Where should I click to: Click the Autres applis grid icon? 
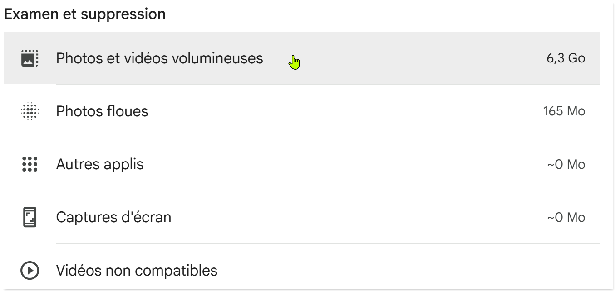(30, 164)
